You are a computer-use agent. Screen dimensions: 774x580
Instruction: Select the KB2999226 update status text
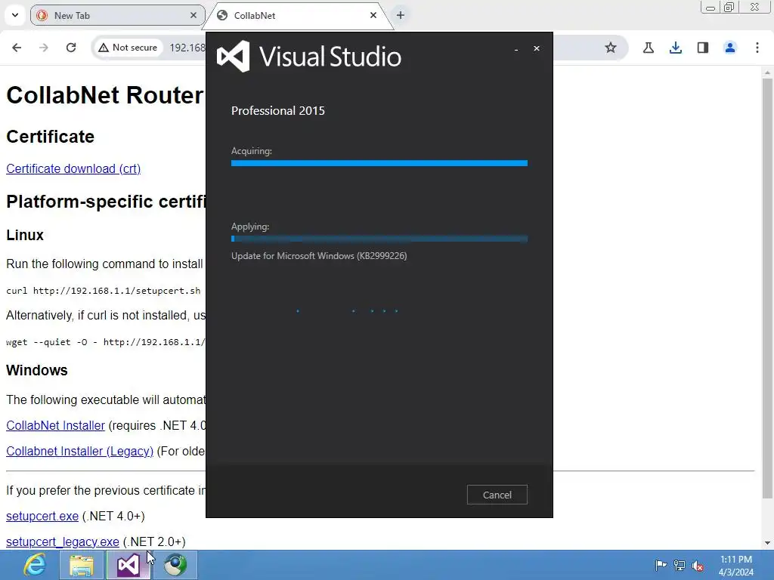319,256
